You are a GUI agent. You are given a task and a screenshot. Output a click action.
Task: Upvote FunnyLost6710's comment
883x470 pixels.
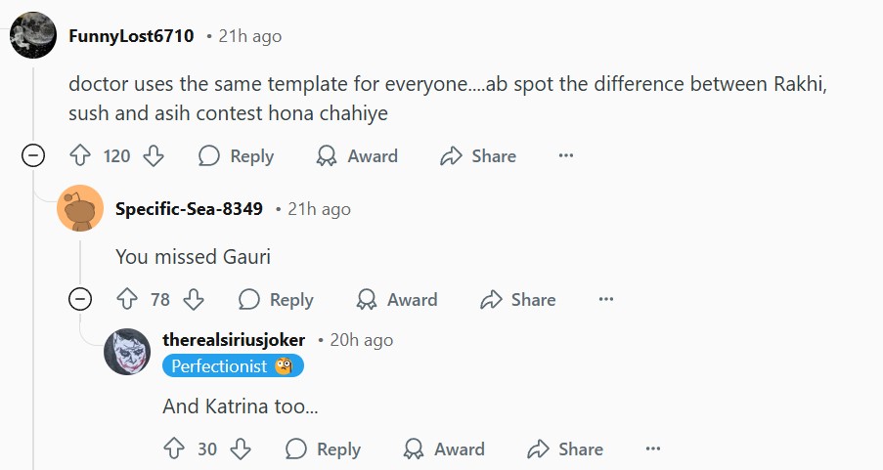[x=80, y=156]
